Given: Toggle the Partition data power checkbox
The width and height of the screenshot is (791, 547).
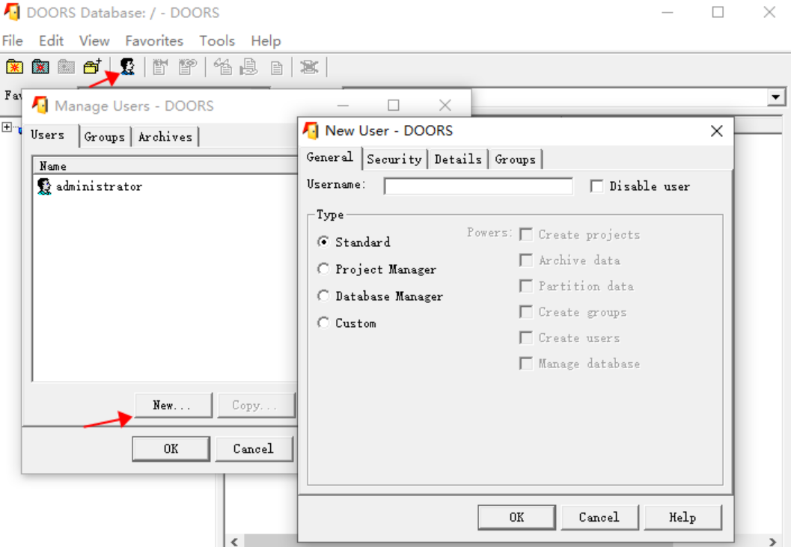Looking at the screenshot, I should [x=525, y=286].
